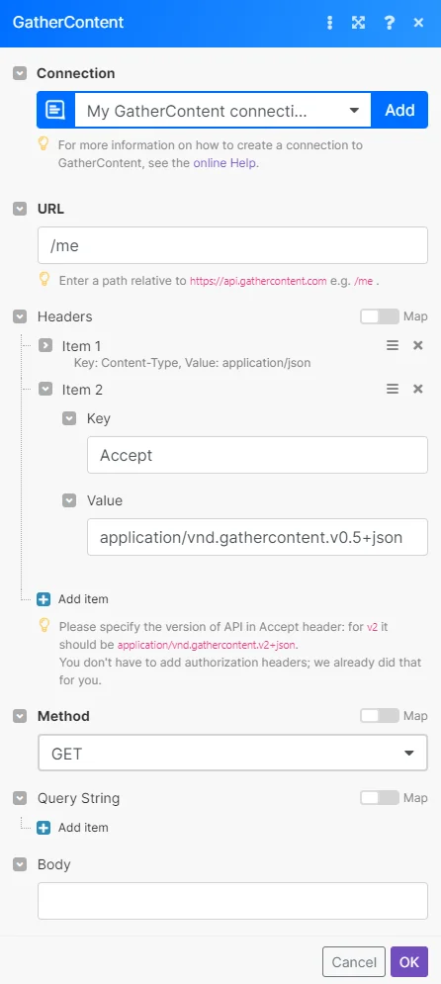Viewport: 441px width, 984px height.
Task: Open the online Help link
Action: [225, 163]
